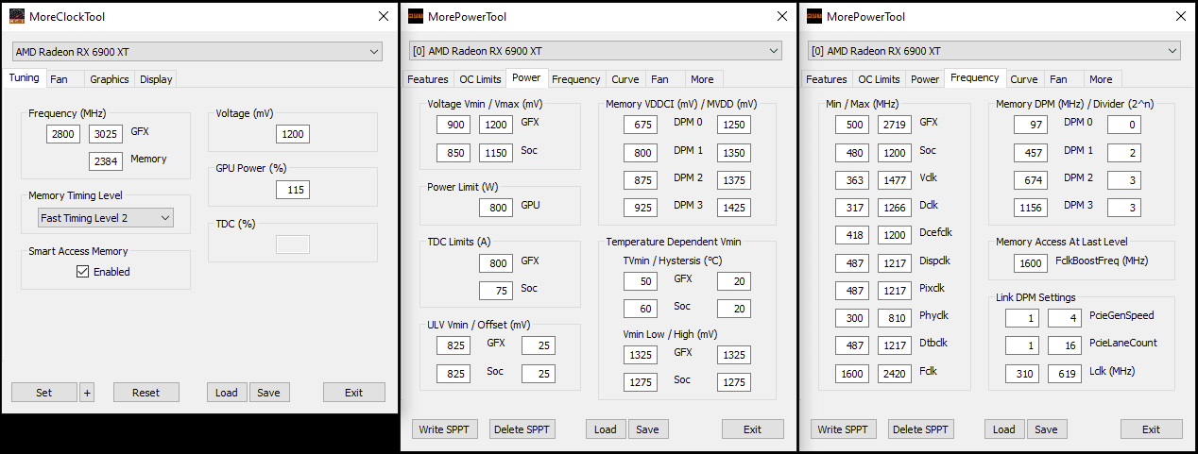Image resolution: width=1198 pixels, height=454 pixels.
Task: Click Write SPPT in the middle MorePowerTool window
Action: (x=445, y=429)
